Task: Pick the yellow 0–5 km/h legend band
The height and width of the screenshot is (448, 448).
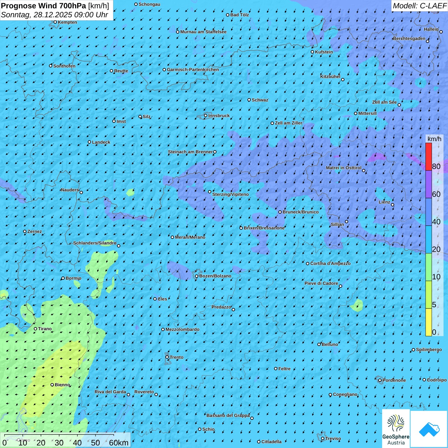Action: (x=428, y=322)
